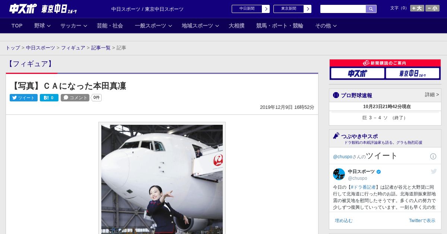This screenshot has height=234, width=447.
Task: Click トップ breadcrumb link
Action: [x=13, y=48]
